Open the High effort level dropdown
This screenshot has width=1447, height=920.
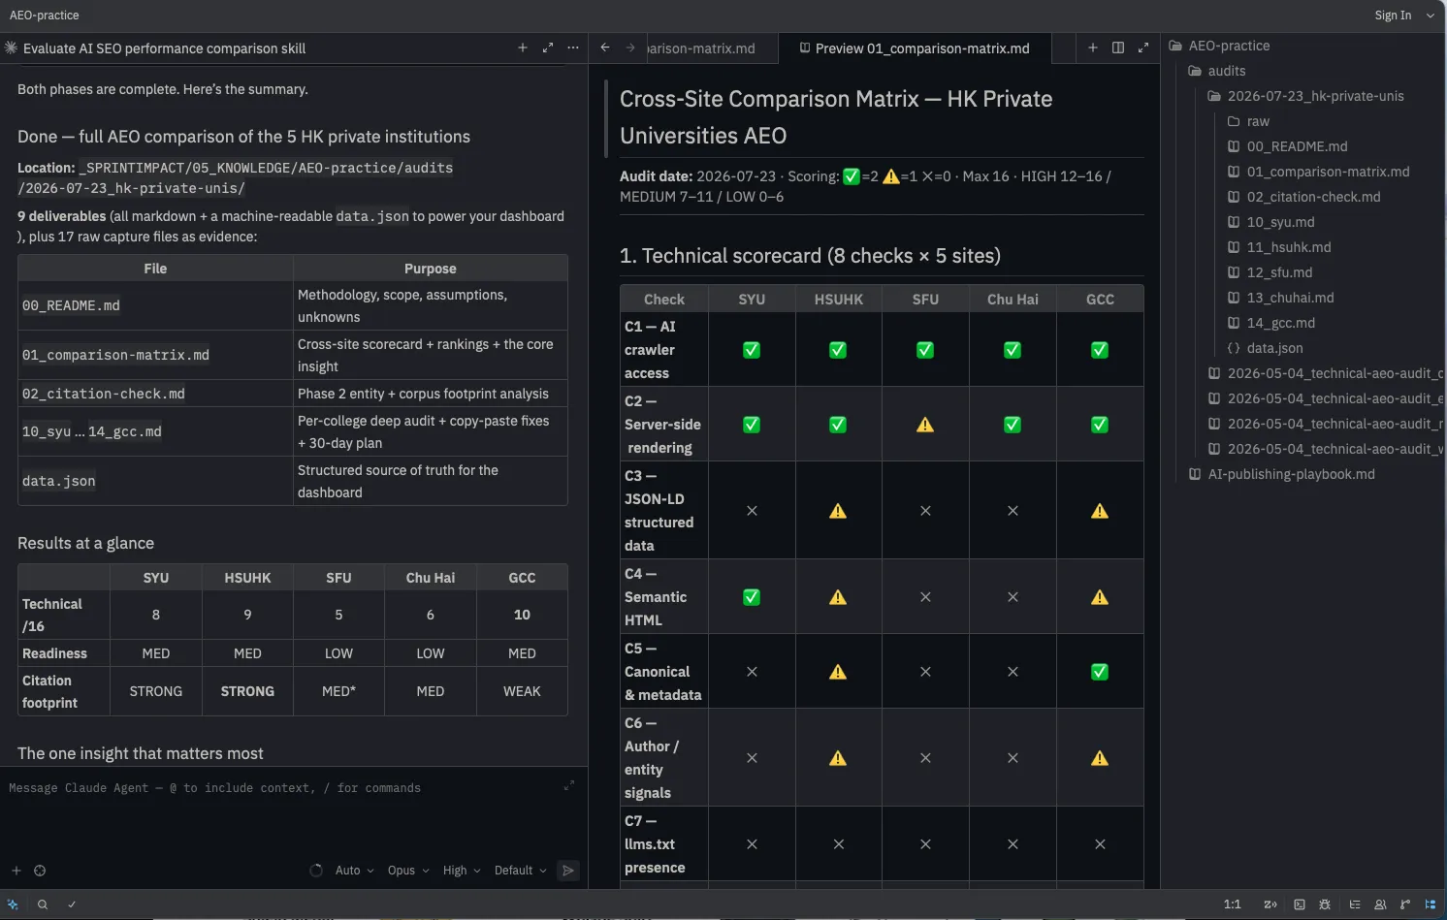tap(462, 871)
